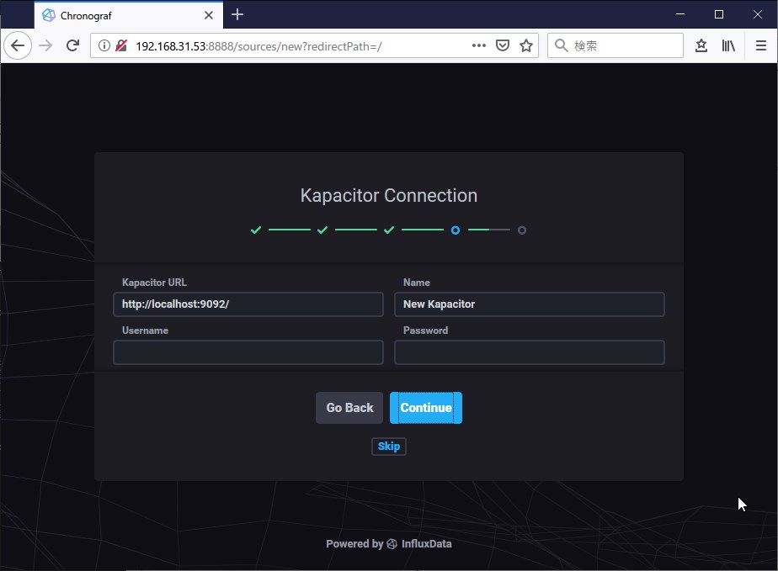This screenshot has width=778, height=571.
Task: Click the Continue button
Action: coord(426,408)
